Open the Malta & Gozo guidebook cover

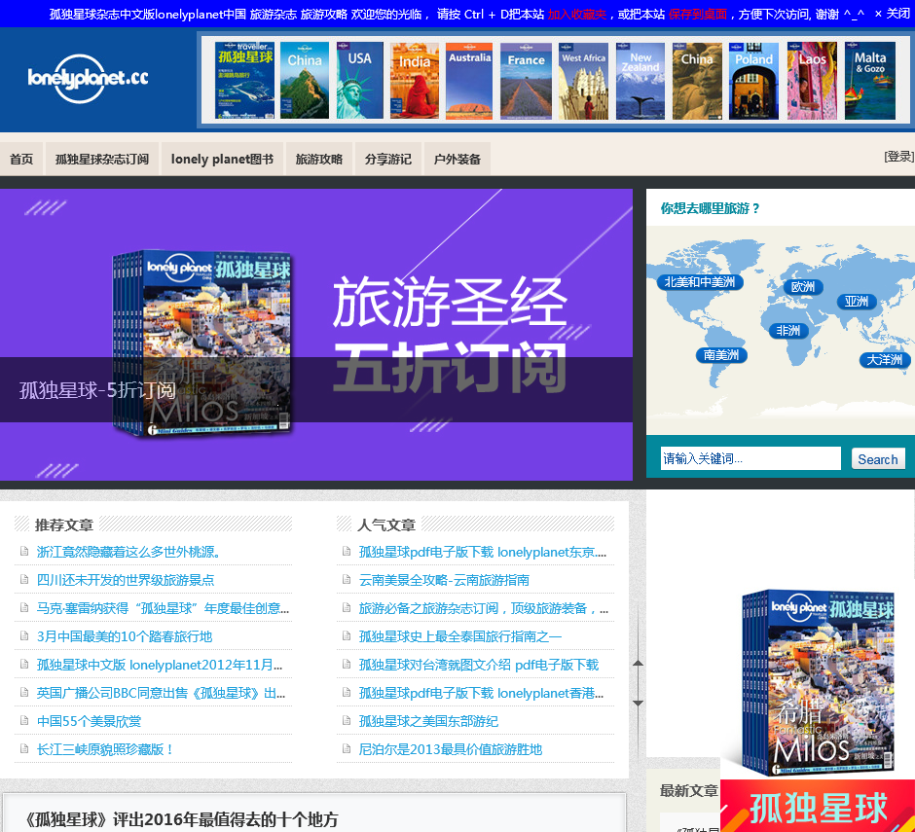pyautogui.click(x=870, y=81)
